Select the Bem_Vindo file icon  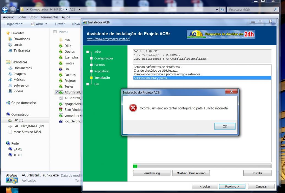(x=61, y=110)
